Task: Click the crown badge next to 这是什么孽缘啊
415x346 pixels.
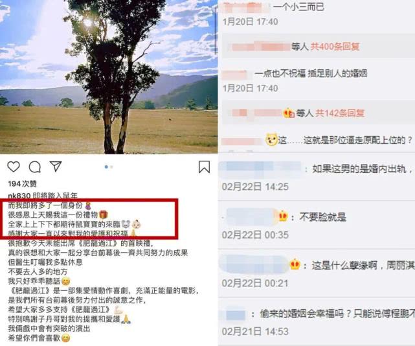Action: tap(295, 264)
